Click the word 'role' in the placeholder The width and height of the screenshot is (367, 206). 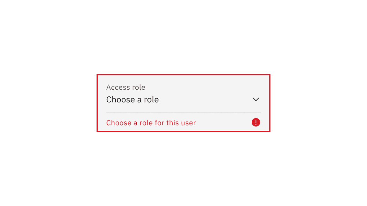click(x=151, y=100)
